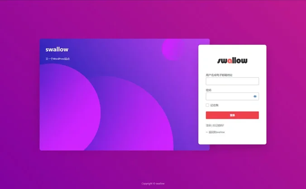Show password with the eye icon
The width and height of the screenshot is (306, 189).
click(255, 96)
